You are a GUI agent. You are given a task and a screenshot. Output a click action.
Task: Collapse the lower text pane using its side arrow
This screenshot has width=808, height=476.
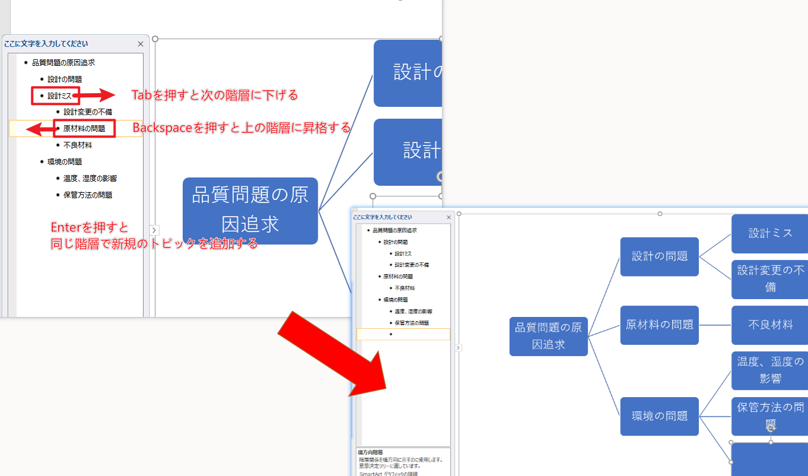[458, 348]
